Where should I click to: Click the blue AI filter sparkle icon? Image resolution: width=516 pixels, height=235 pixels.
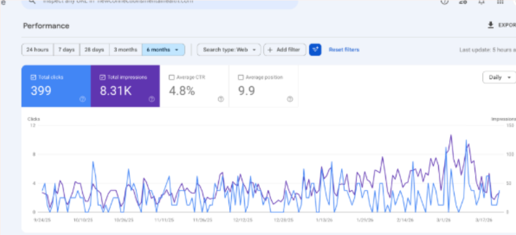[315, 50]
